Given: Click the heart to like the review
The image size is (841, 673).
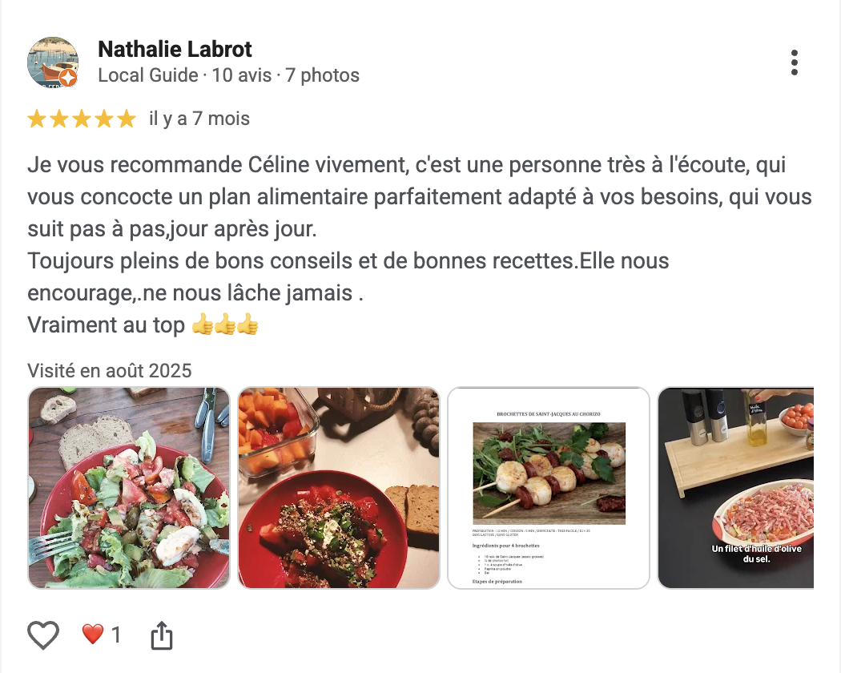Looking at the screenshot, I should pyautogui.click(x=44, y=633).
